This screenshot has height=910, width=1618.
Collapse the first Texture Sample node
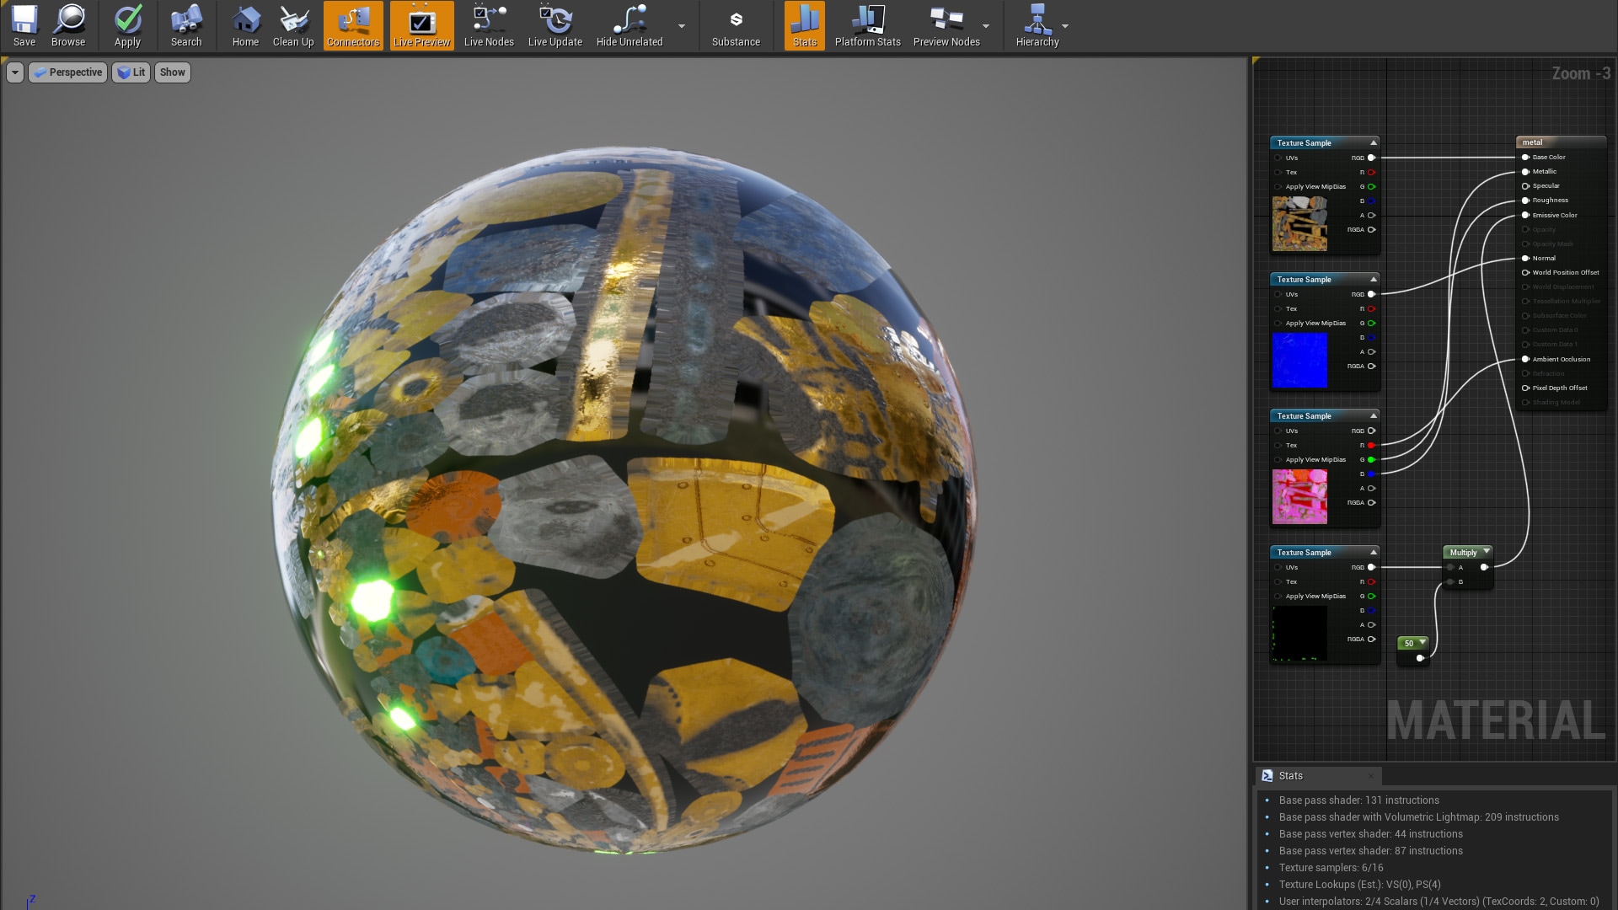1374,142
